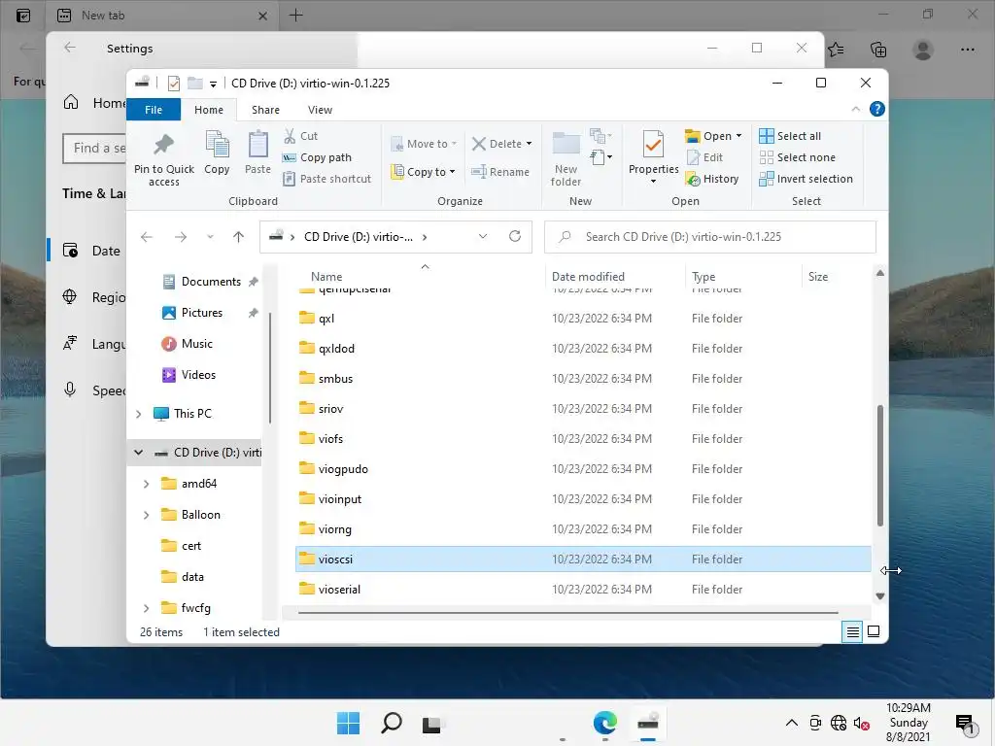The height and width of the screenshot is (746, 995).
Task: Open address bar history dropdown
Action: click(x=482, y=237)
